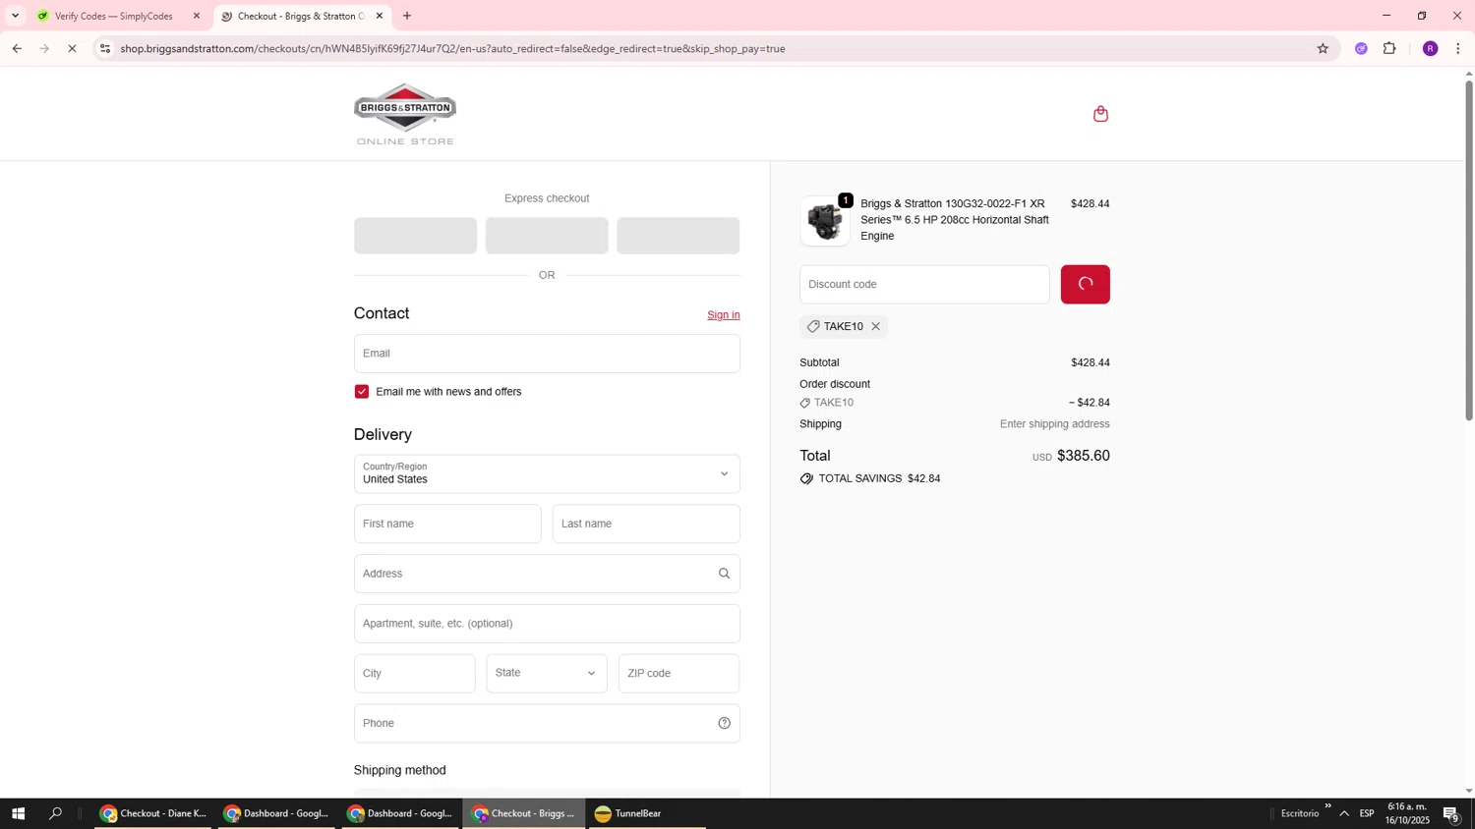
Task: Click the browser address bar URL
Action: [452, 48]
